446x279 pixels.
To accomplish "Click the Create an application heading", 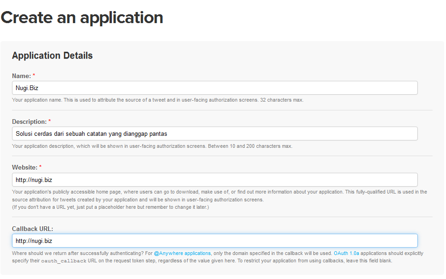I will click(82, 18).
